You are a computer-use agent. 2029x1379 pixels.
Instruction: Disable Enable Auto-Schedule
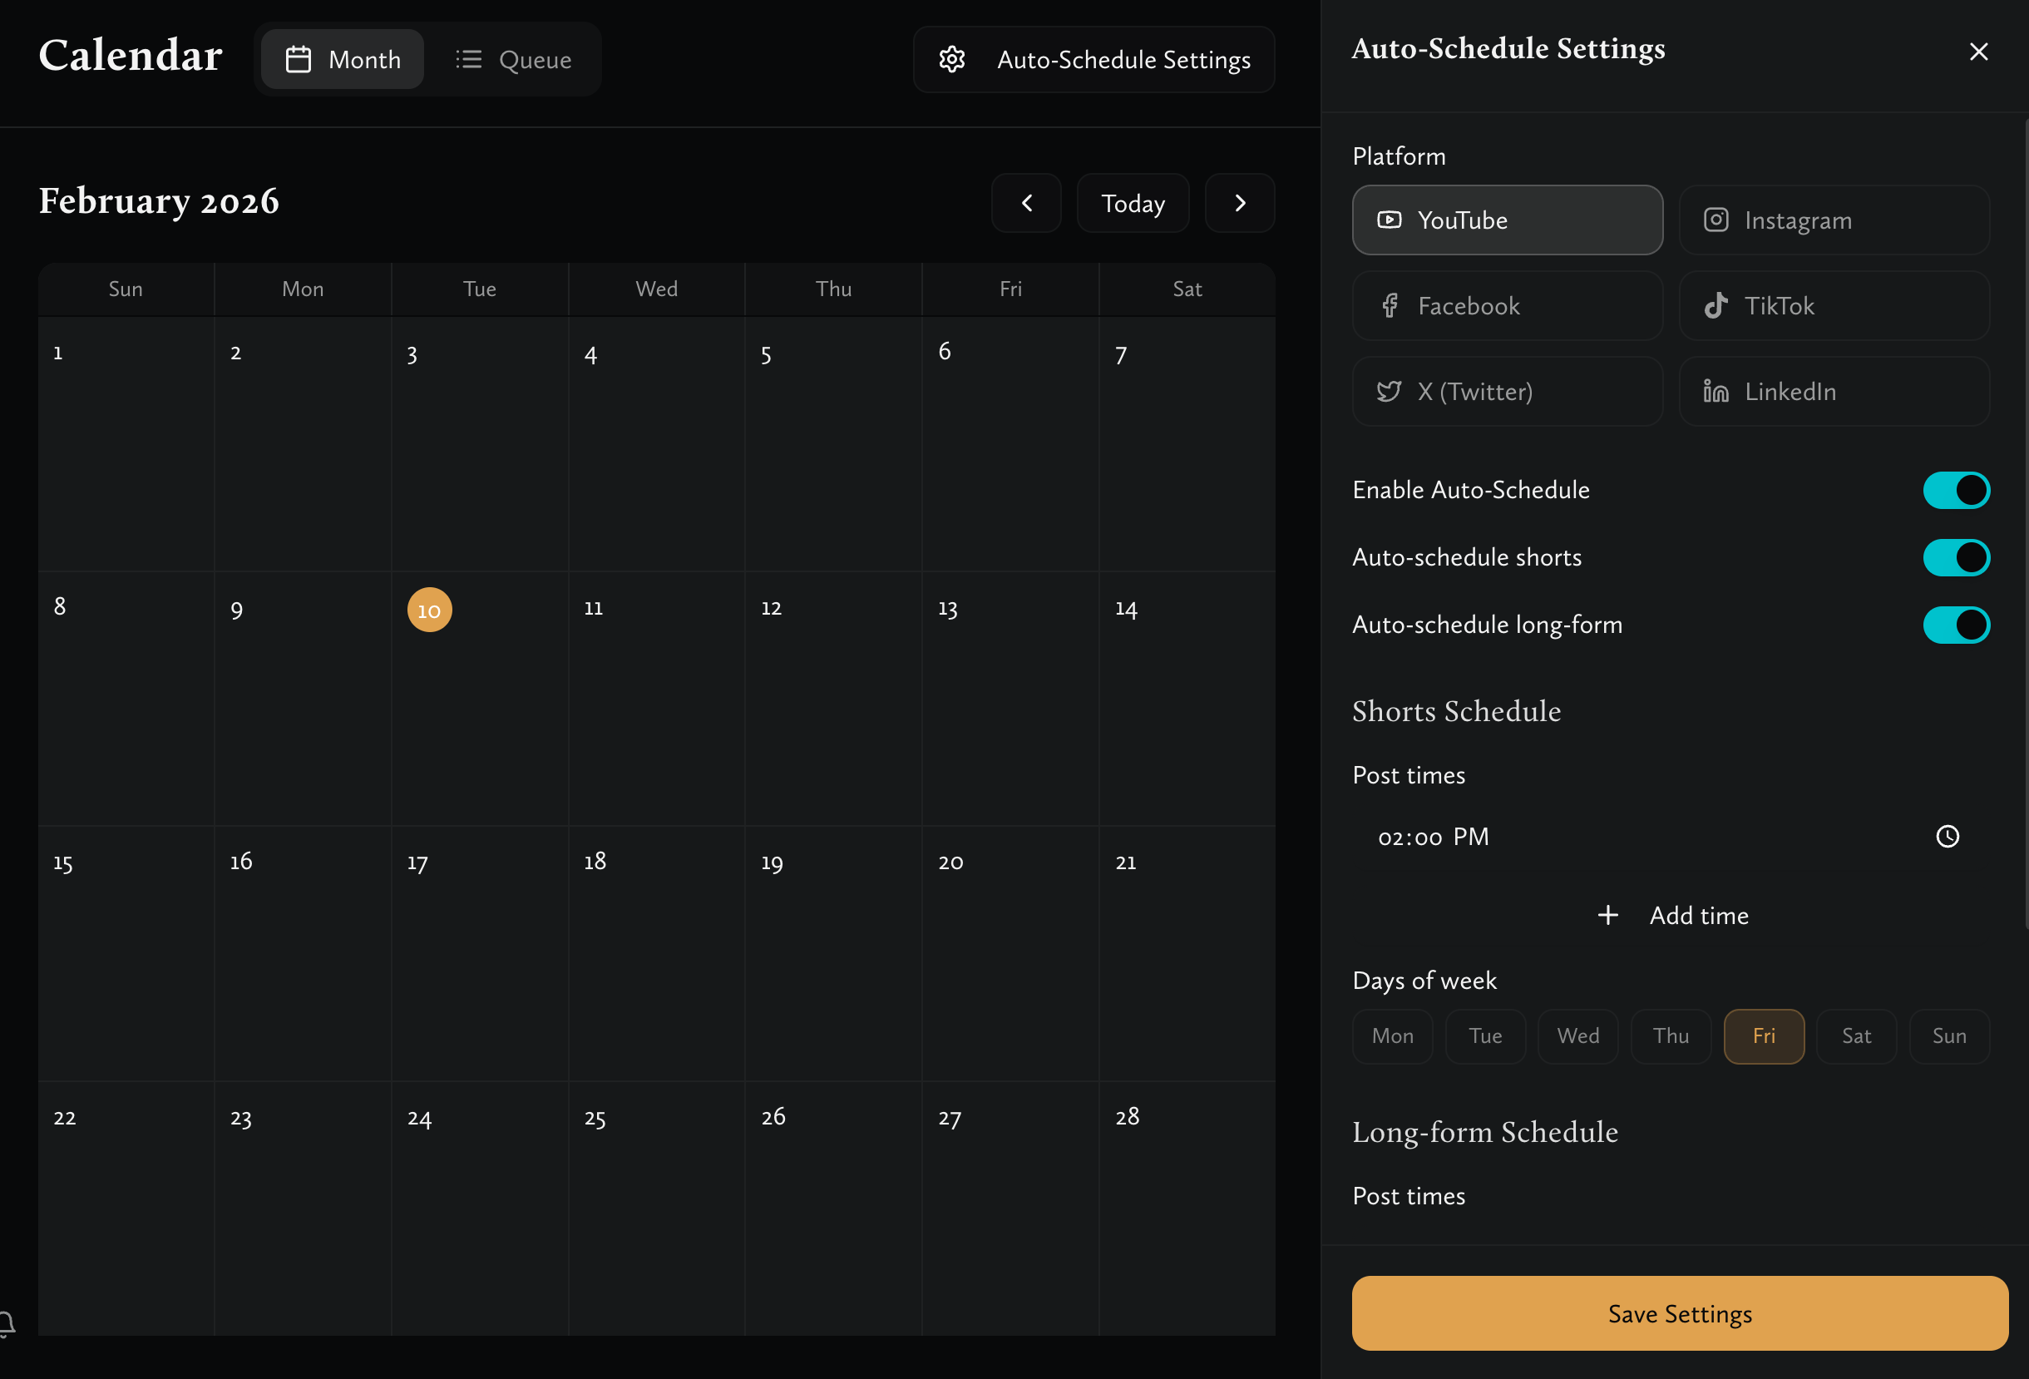point(1956,490)
